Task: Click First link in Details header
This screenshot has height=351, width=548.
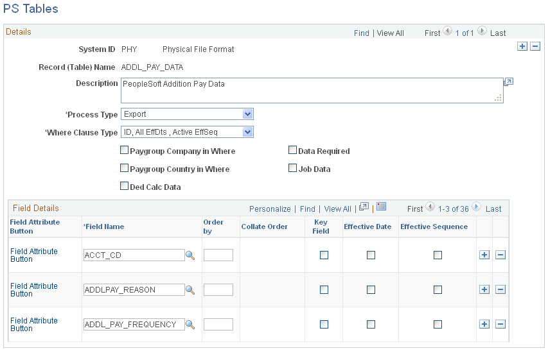Action: pyautogui.click(x=432, y=33)
